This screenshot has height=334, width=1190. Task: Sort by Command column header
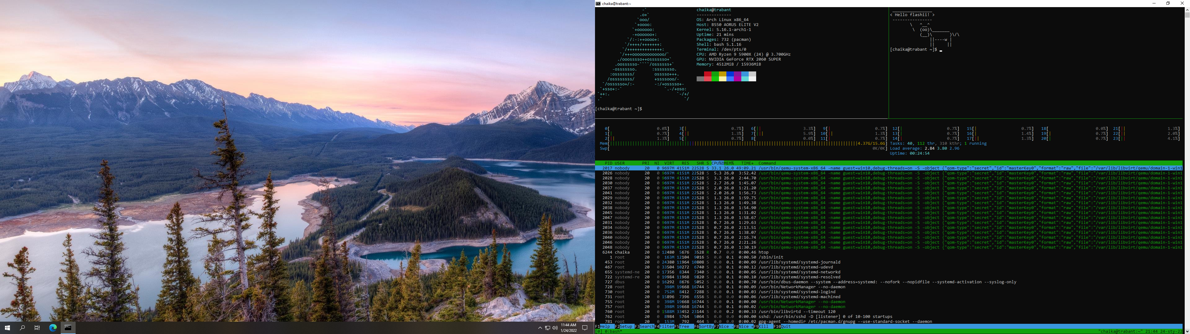point(767,163)
